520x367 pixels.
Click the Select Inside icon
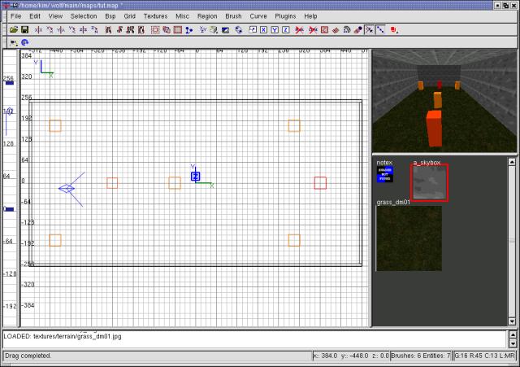tap(141, 30)
